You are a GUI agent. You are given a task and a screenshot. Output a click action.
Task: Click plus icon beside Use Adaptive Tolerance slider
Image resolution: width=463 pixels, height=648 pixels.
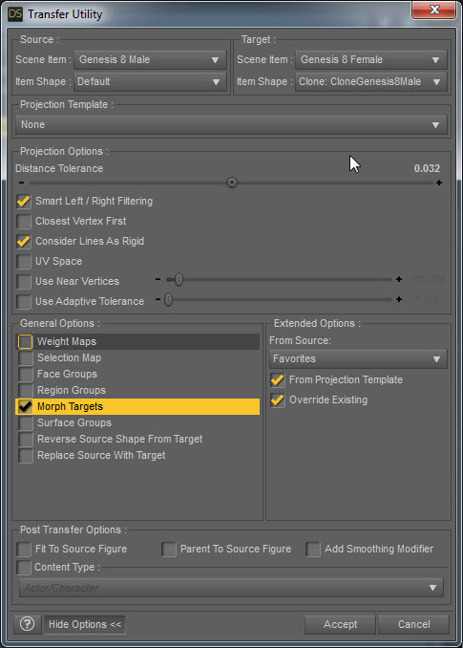tap(399, 299)
